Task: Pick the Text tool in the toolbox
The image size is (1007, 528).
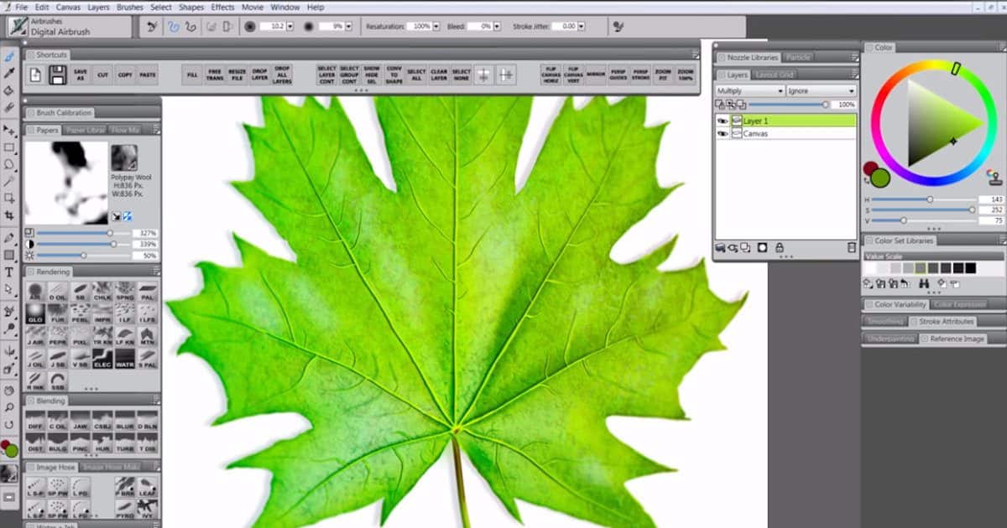Action: coord(9,272)
